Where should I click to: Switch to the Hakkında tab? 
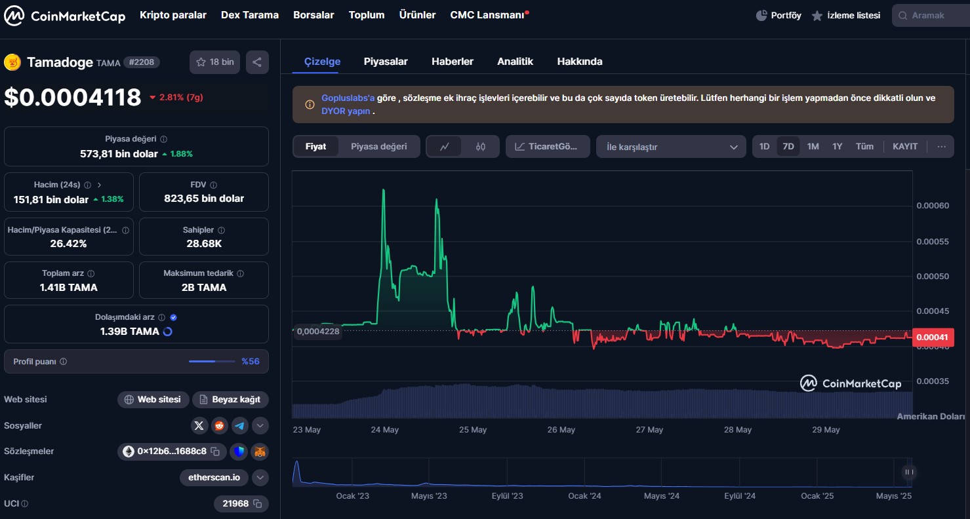click(580, 62)
